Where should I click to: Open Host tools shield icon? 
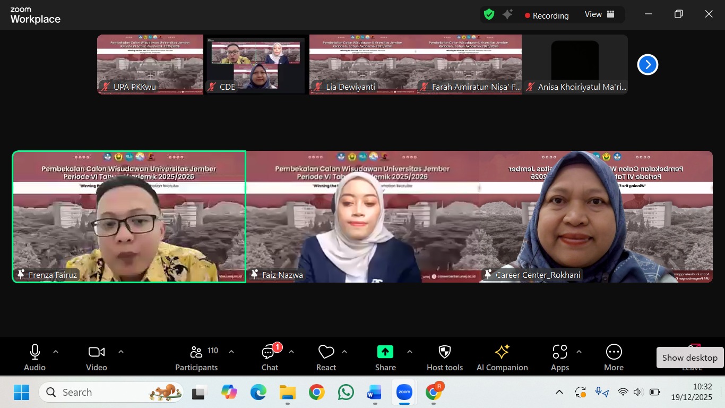[445, 358]
